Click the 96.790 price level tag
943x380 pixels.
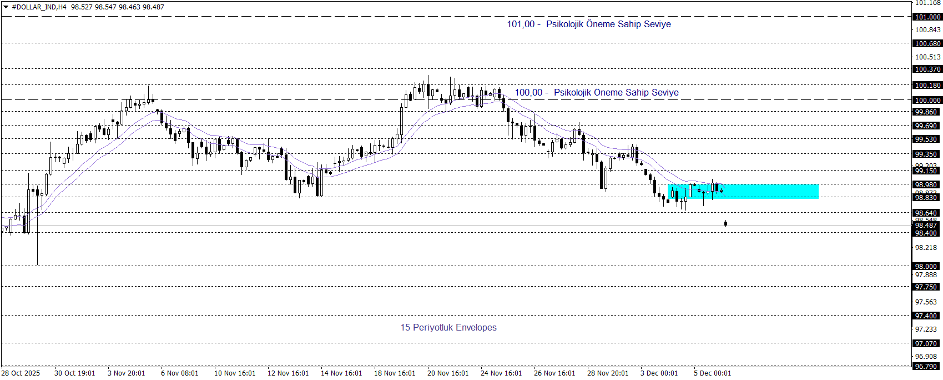pos(927,367)
